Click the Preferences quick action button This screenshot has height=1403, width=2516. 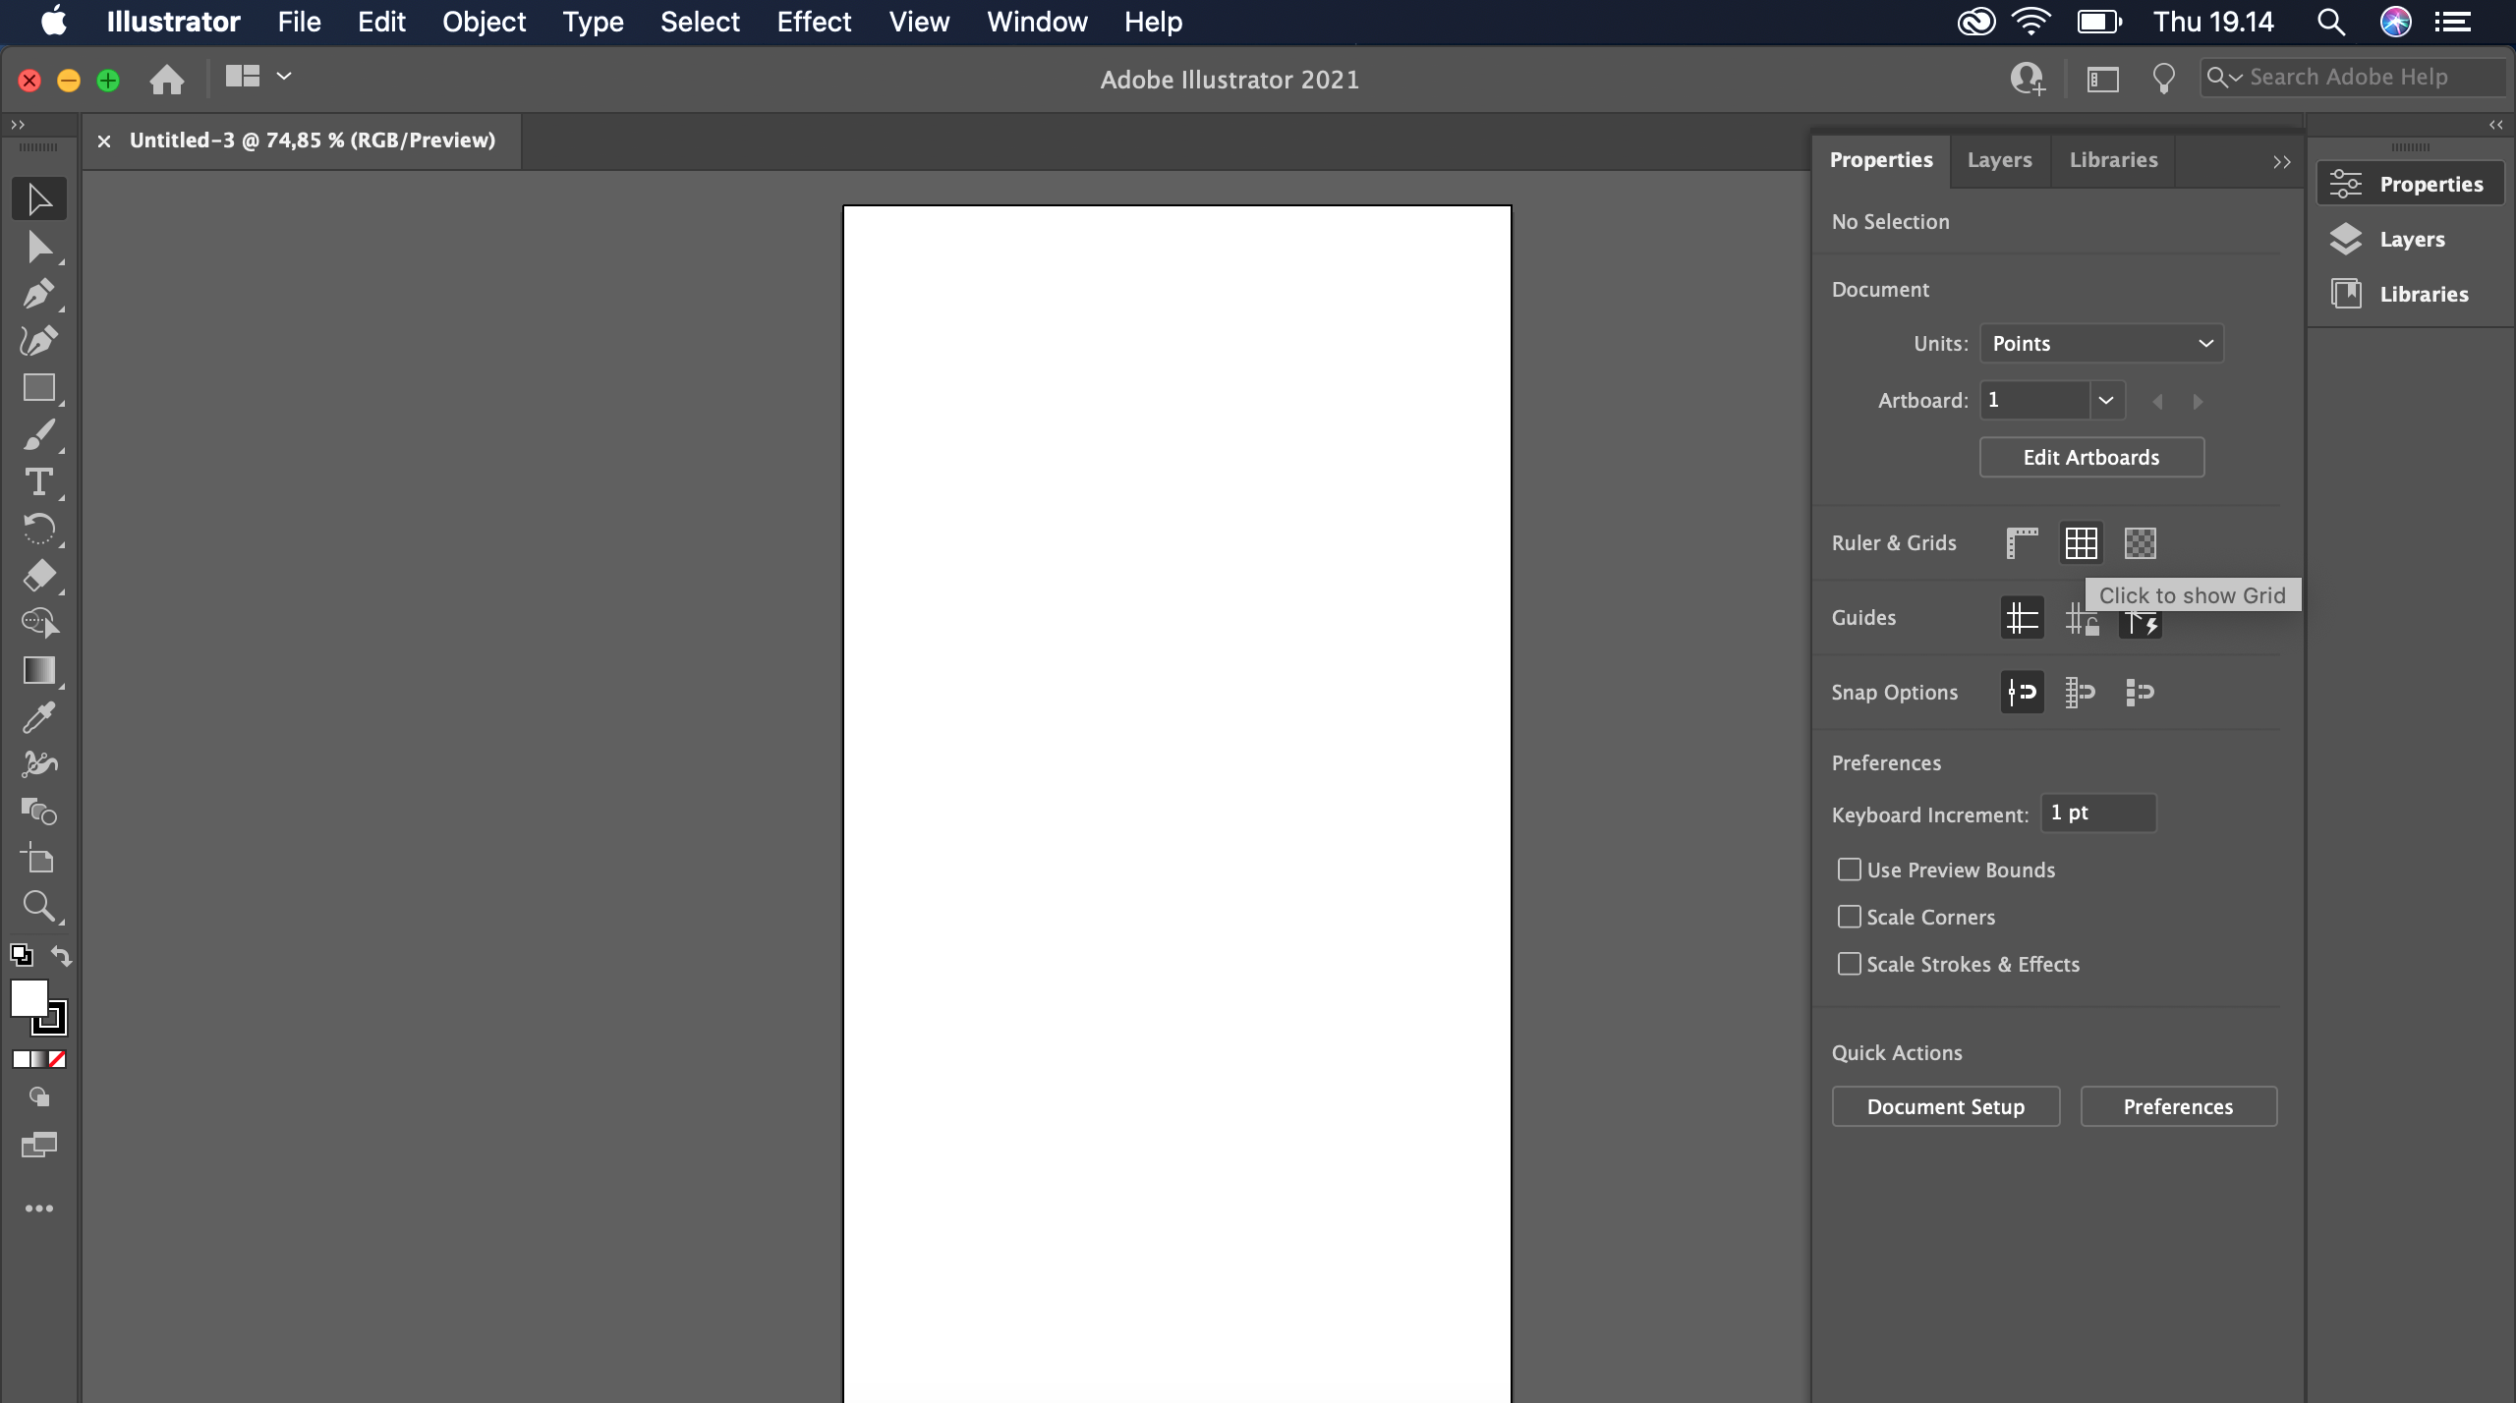[x=2178, y=1107]
